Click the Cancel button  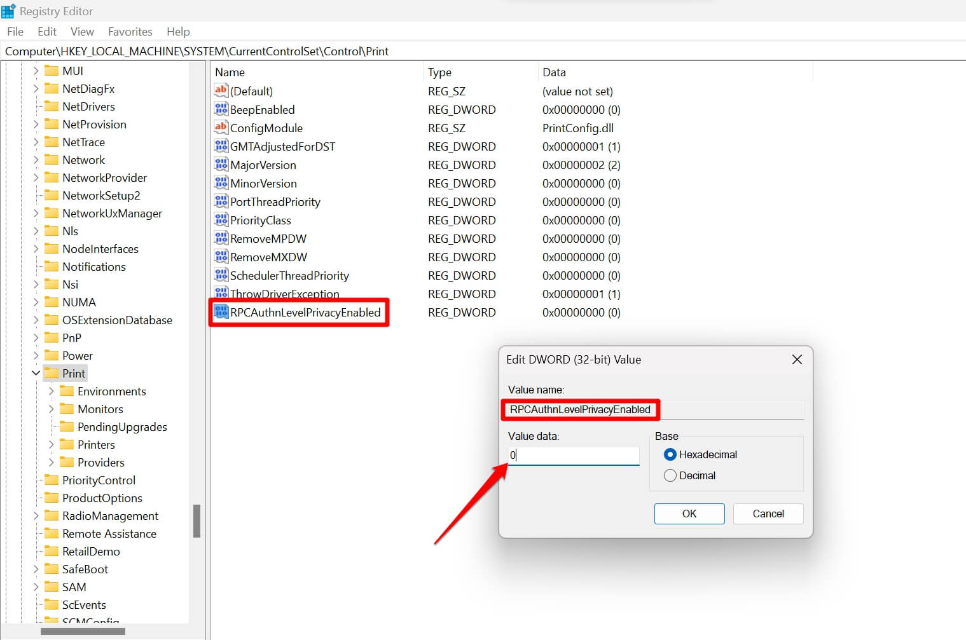pos(768,514)
